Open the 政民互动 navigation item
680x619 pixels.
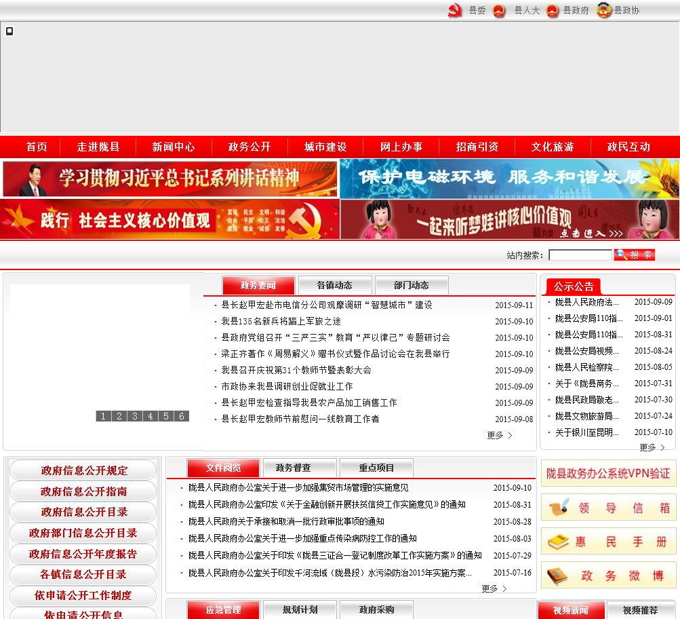pos(628,147)
